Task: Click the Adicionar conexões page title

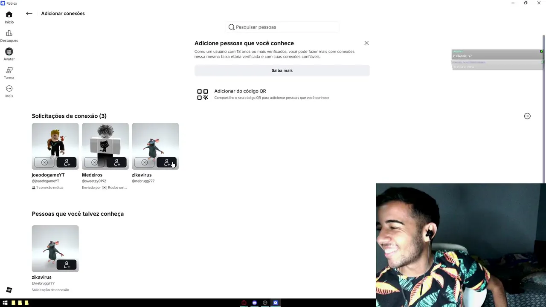Action: point(63,14)
